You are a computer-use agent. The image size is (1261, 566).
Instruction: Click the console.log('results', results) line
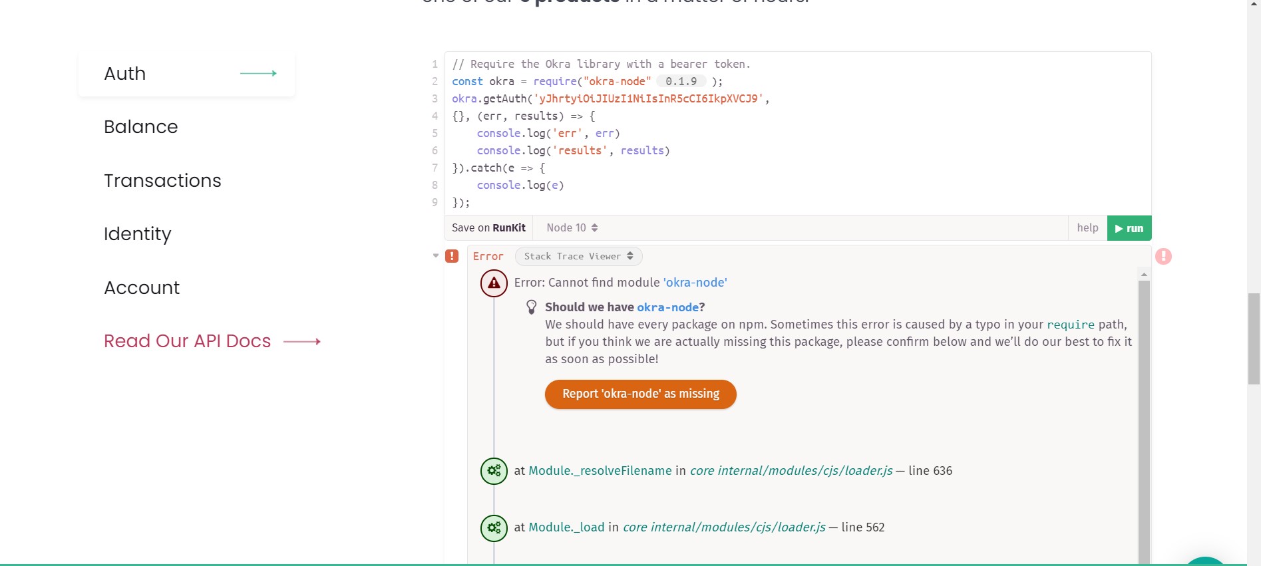point(573,150)
